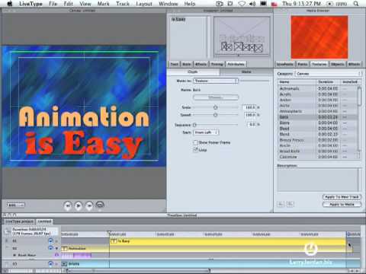Open the LiveFonts tab in Media Browser

coord(284,64)
